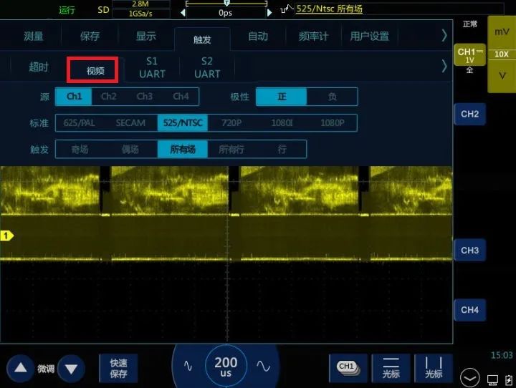Trigger on 行 specific line
Viewport: 516px width, 388px height.
tap(282, 150)
